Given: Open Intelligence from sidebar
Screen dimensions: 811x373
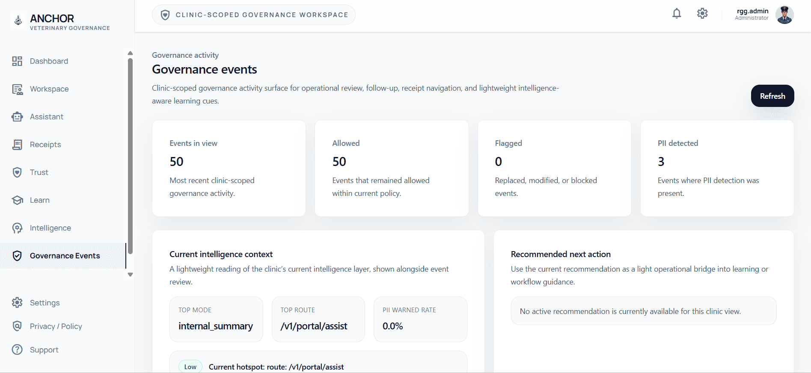Looking at the screenshot, I should (63, 228).
